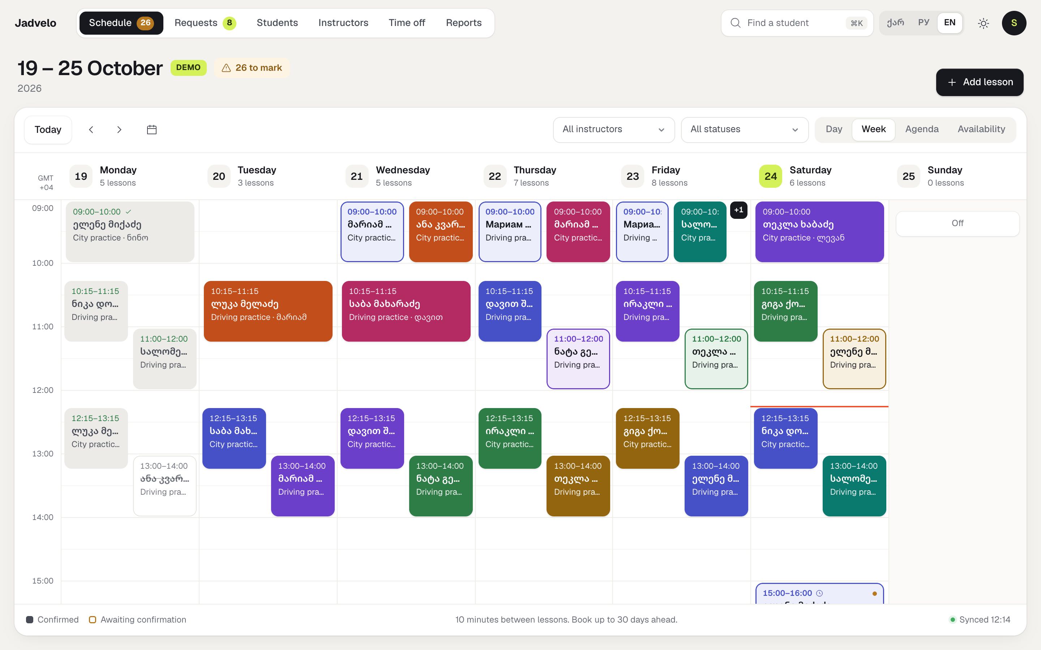
Task: Click 'Synced 12:14' status text
Action: point(985,619)
